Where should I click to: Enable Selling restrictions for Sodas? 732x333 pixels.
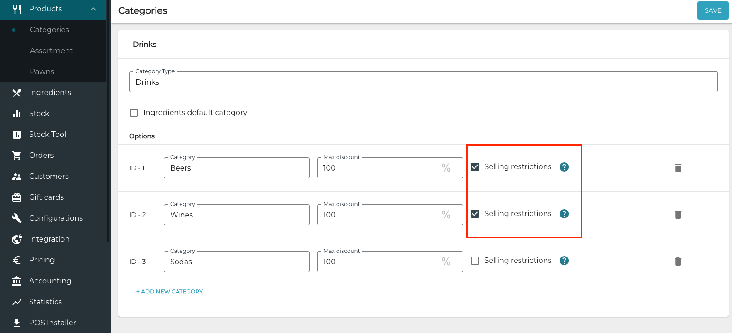pos(475,261)
